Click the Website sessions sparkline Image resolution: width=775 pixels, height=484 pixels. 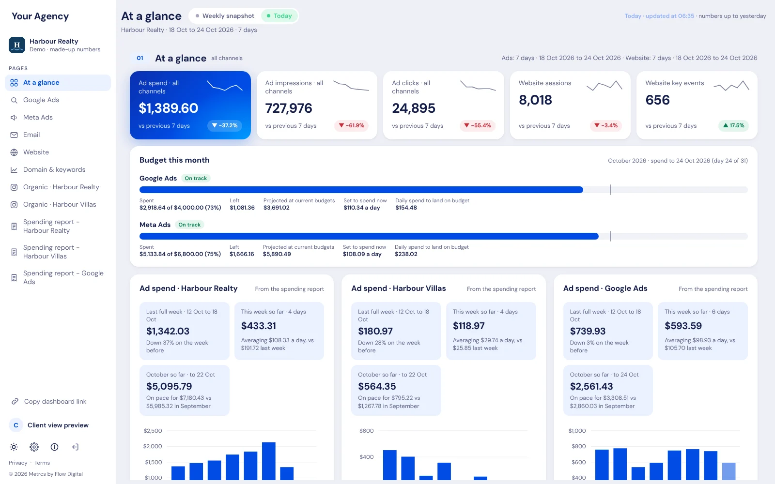[x=604, y=86]
